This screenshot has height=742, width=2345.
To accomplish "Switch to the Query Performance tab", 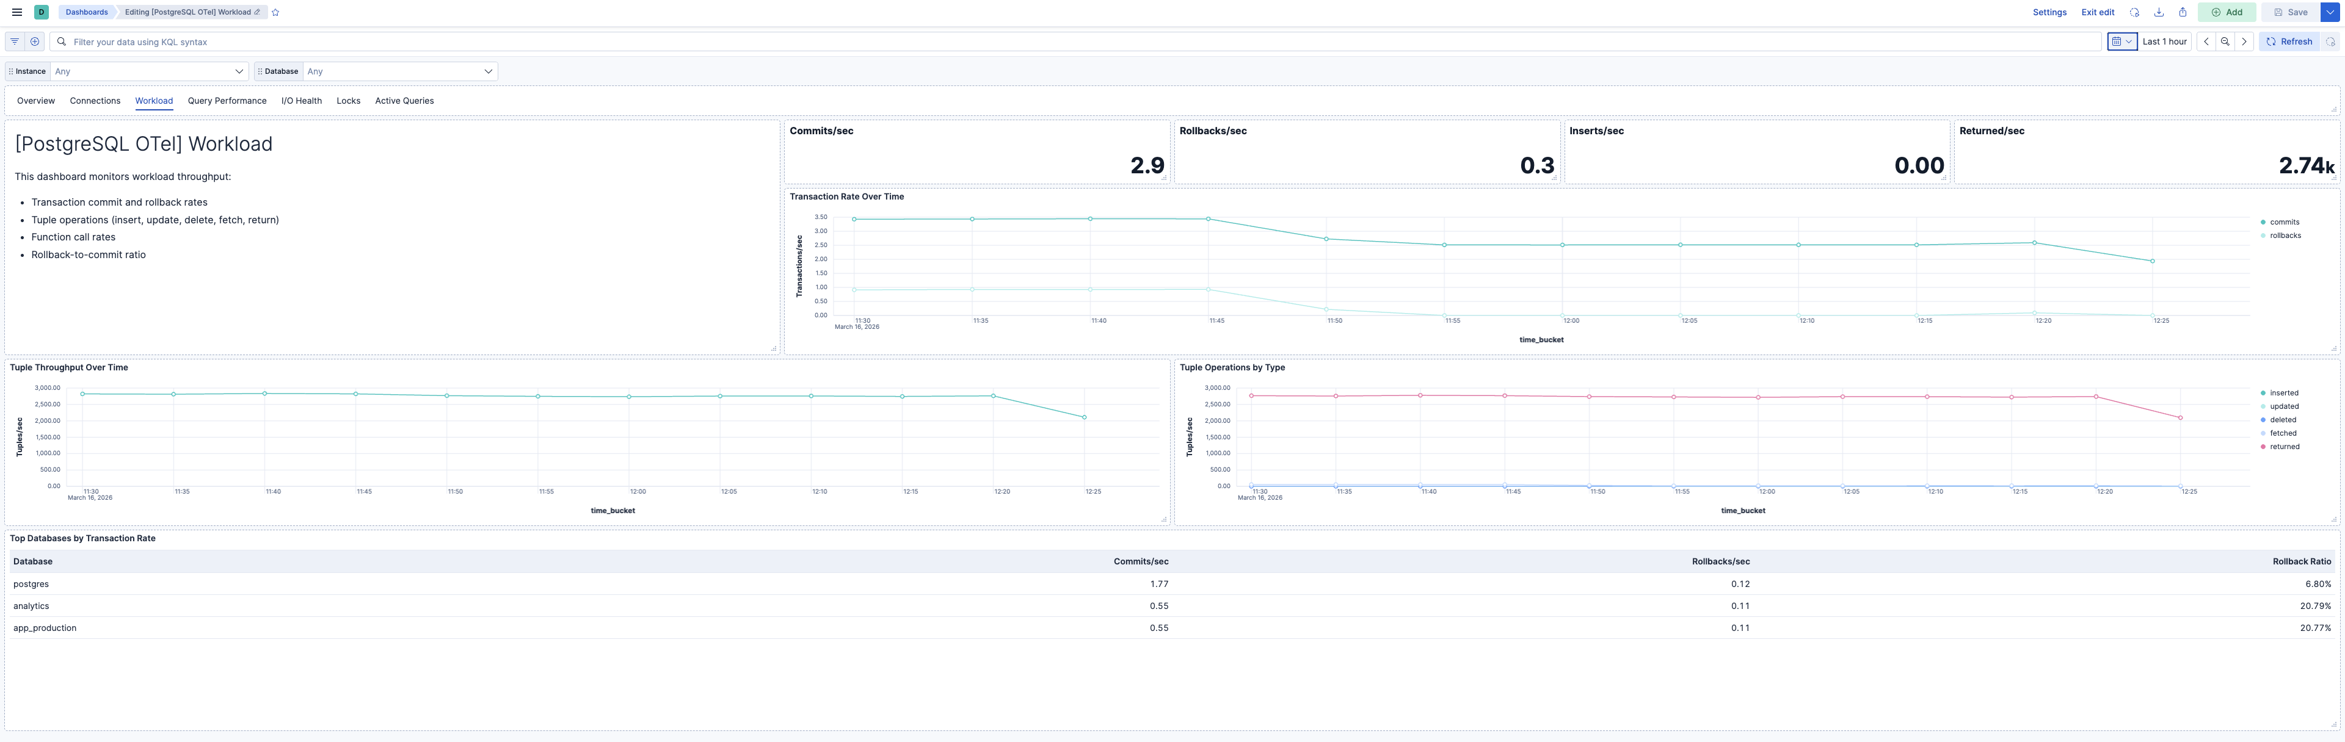I will coord(227,101).
